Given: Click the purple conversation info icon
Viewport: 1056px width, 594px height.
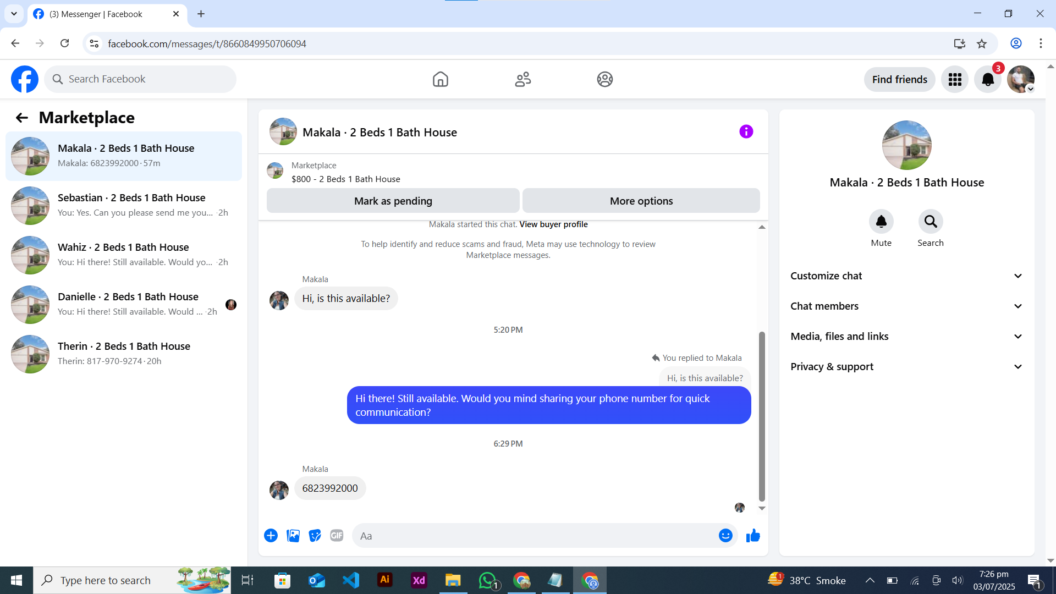Looking at the screenshot, I should point(746,131).
